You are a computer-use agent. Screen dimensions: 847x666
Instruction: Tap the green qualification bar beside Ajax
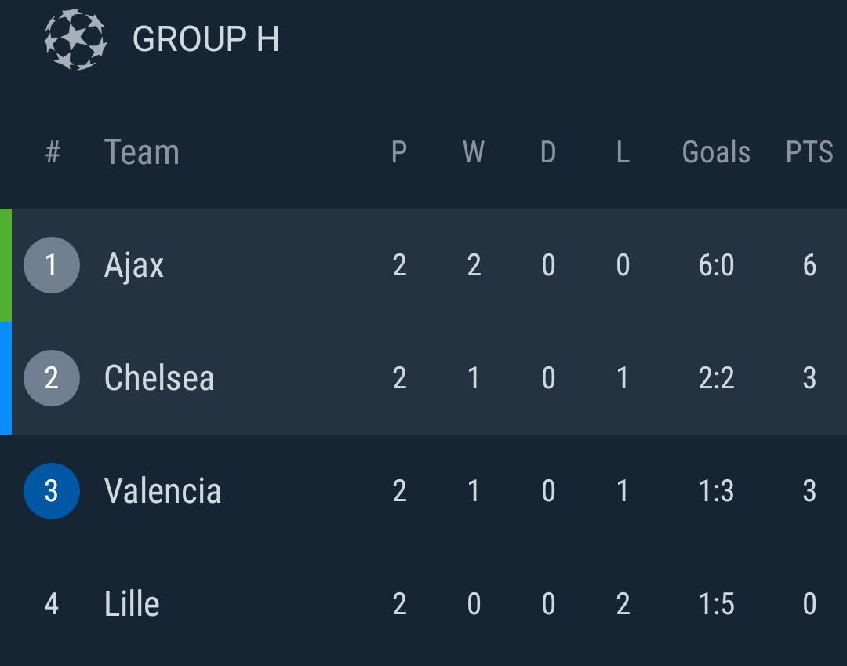click(x=5, y=265)
